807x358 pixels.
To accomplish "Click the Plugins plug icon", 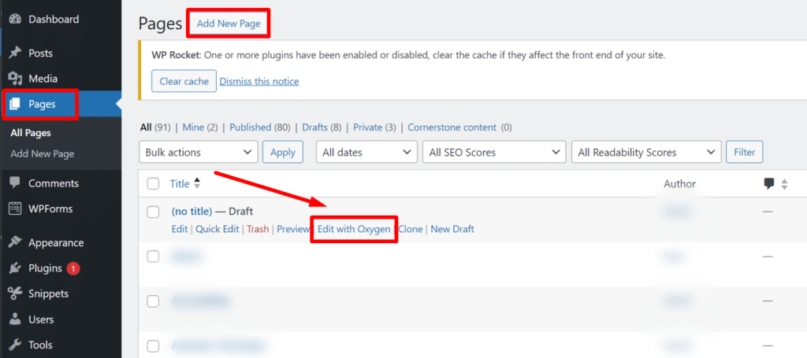I will click(14, 268).
